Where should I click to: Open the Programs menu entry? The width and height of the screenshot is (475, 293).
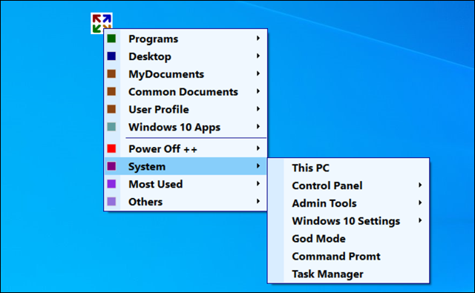click(186, 39)
